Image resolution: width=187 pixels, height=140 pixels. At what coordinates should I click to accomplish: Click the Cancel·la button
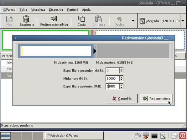(x=122, y=98)
